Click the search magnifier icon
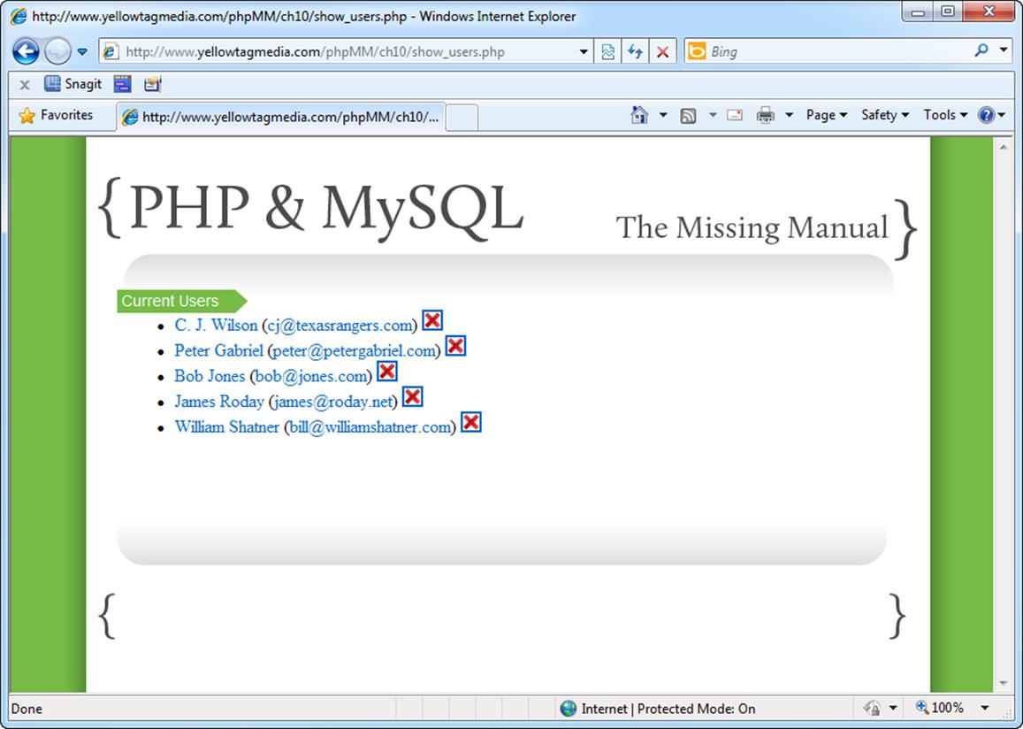 [x=981, y=50]
